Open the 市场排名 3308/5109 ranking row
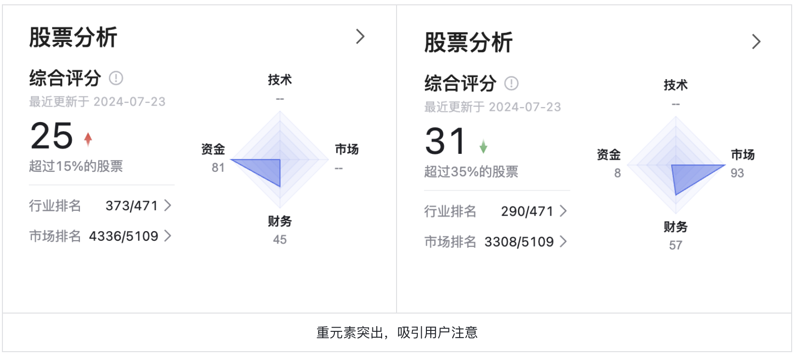The width and height of the screenshot is (796, 356). [496, 242]
